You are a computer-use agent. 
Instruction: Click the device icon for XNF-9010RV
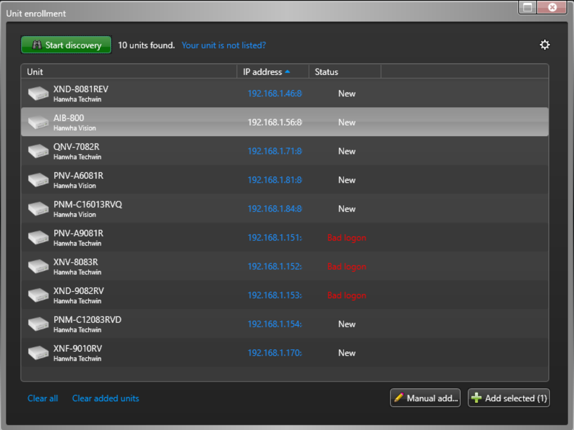coord(39,353)
